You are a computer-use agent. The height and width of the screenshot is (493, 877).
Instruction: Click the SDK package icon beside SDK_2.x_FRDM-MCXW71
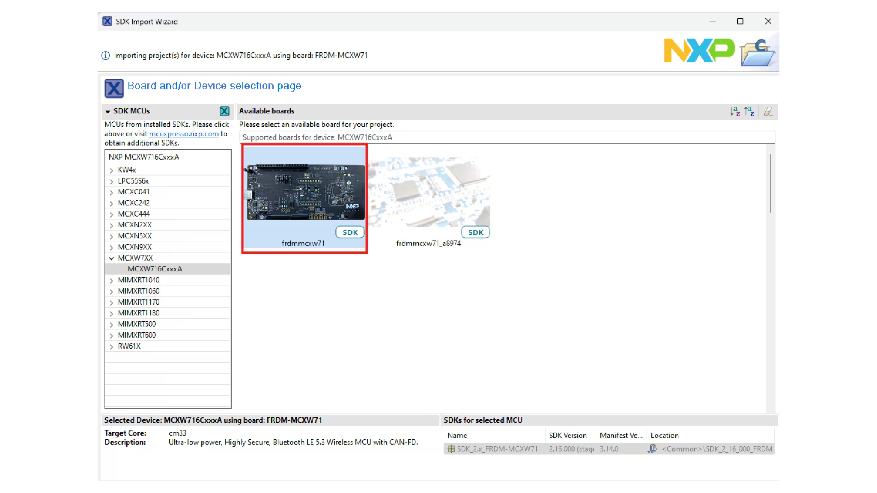451,449
